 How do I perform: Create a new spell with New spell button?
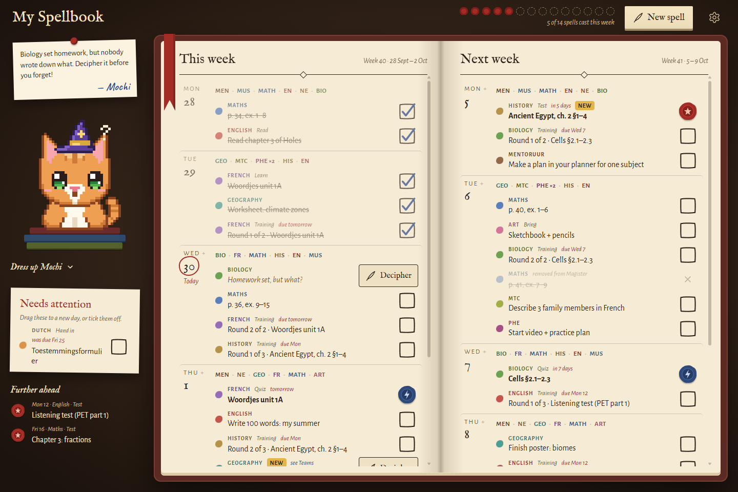(x=659, y=17)
